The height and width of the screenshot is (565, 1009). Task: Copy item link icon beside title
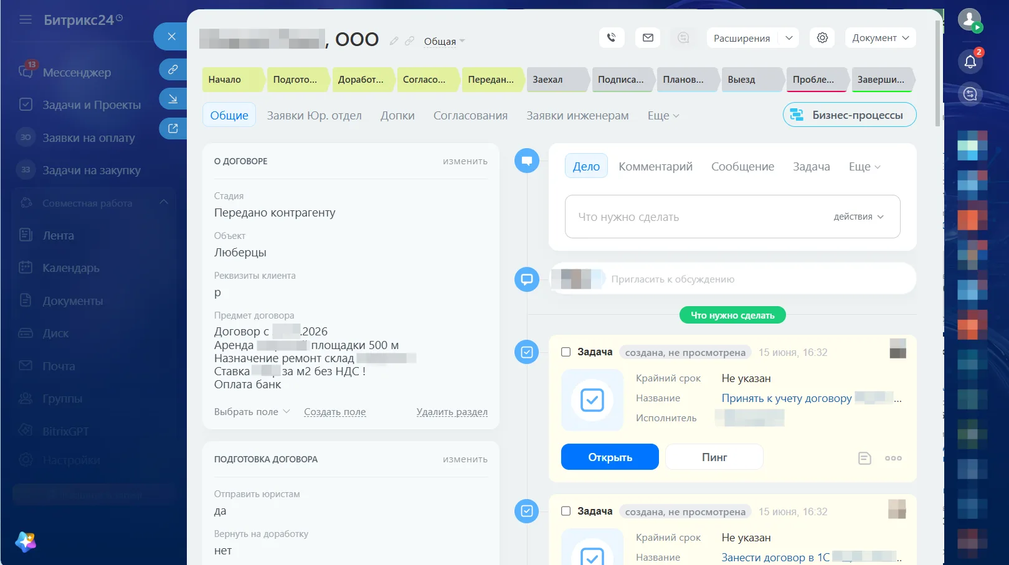pyautogui.click(x=409, y=41)
